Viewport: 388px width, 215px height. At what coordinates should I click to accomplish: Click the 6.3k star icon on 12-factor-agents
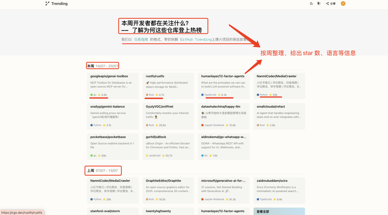pos(219,95)
